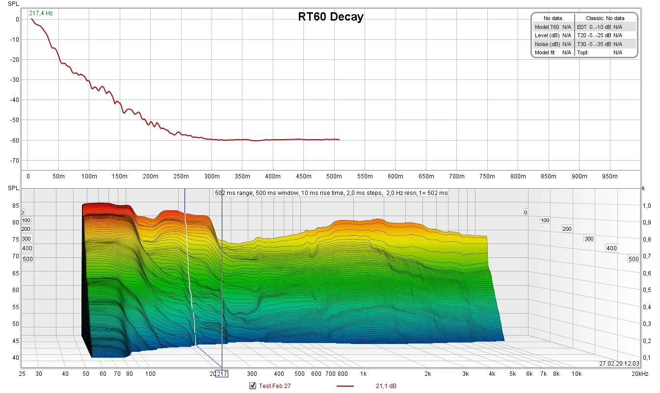Click the red trace color line in legend

click(x=345, y=386)
